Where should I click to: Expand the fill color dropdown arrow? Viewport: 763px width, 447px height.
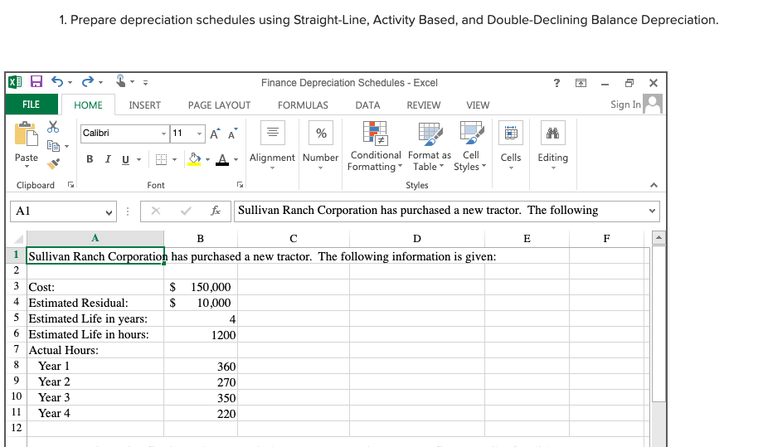[208, 159]
